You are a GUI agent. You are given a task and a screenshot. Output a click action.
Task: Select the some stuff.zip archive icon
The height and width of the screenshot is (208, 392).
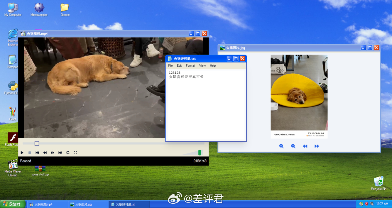point(40,171)
